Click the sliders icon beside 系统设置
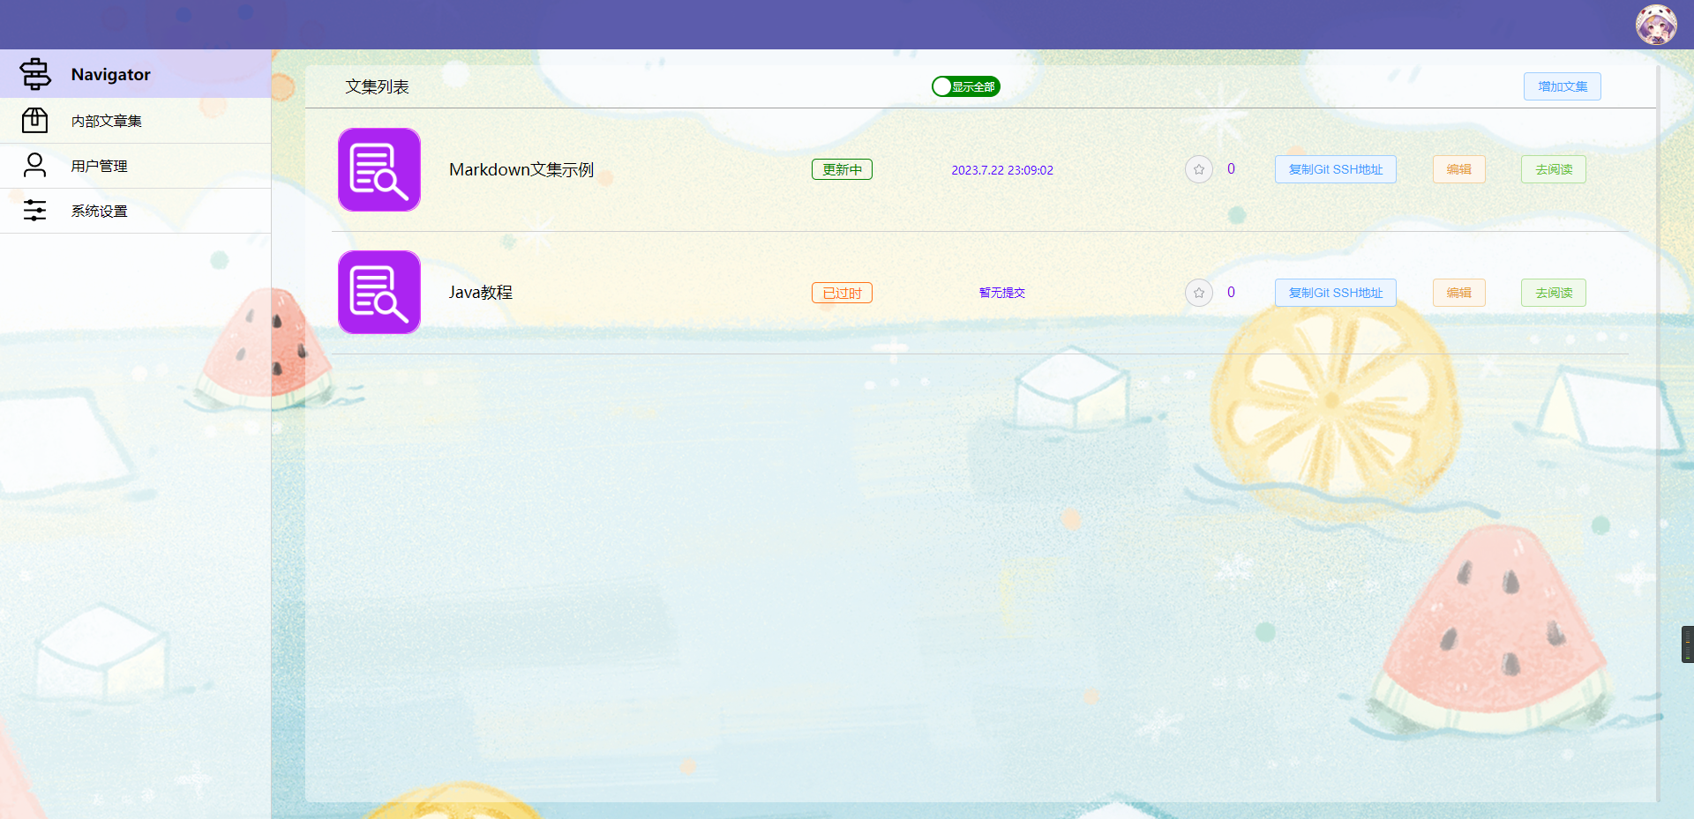The image size is (1694, 819). pyautogui.click(x=34, y=210)
